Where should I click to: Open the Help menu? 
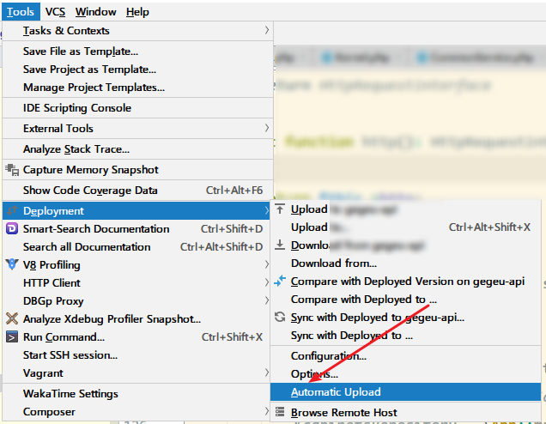(137, 12)
